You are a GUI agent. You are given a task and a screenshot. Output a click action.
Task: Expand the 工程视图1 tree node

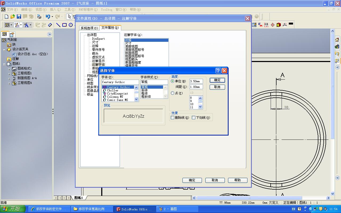coord(9,73)
